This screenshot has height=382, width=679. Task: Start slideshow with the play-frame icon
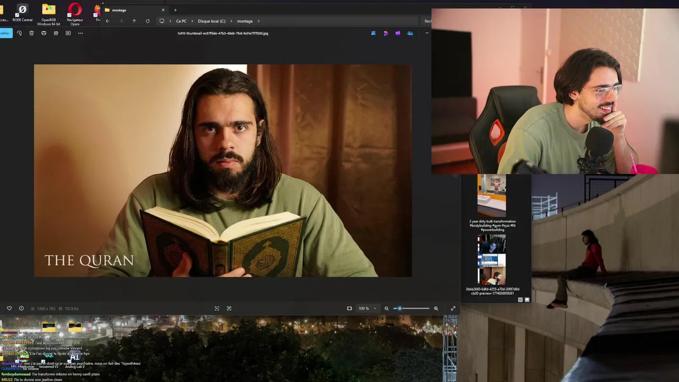68,33
